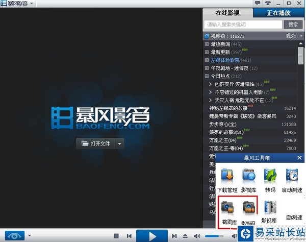Skip to previous track
Image resolution: width=306 pixels, height=242 pixels.
coord(129,236)
